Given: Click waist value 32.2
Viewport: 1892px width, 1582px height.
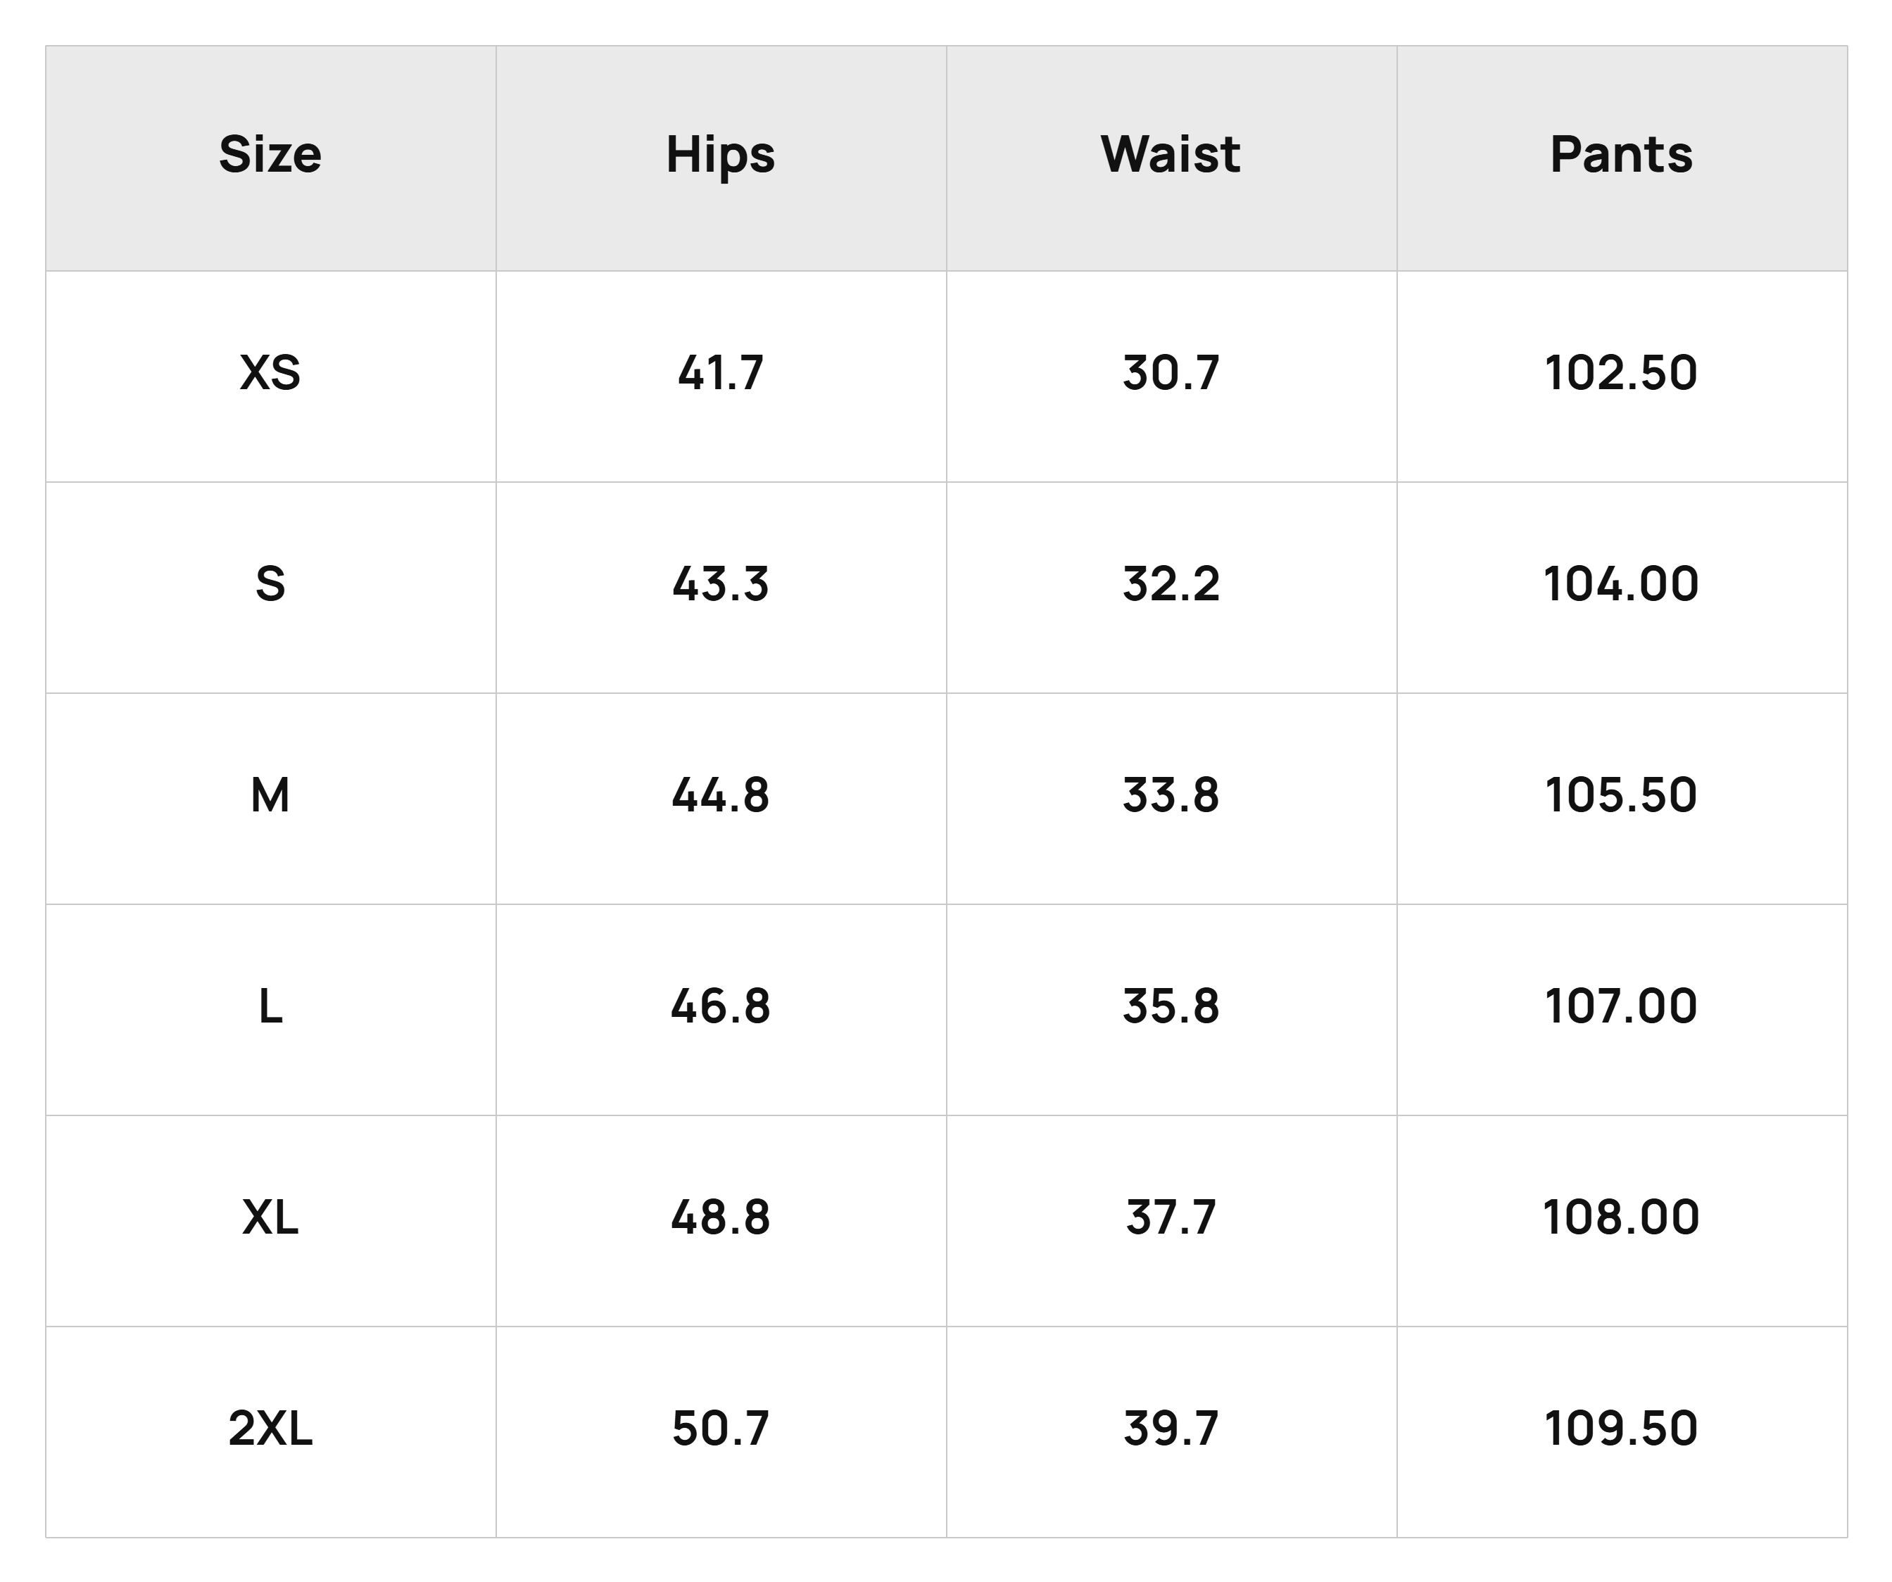Looking at the screenshot, I should pos(1171,584).
